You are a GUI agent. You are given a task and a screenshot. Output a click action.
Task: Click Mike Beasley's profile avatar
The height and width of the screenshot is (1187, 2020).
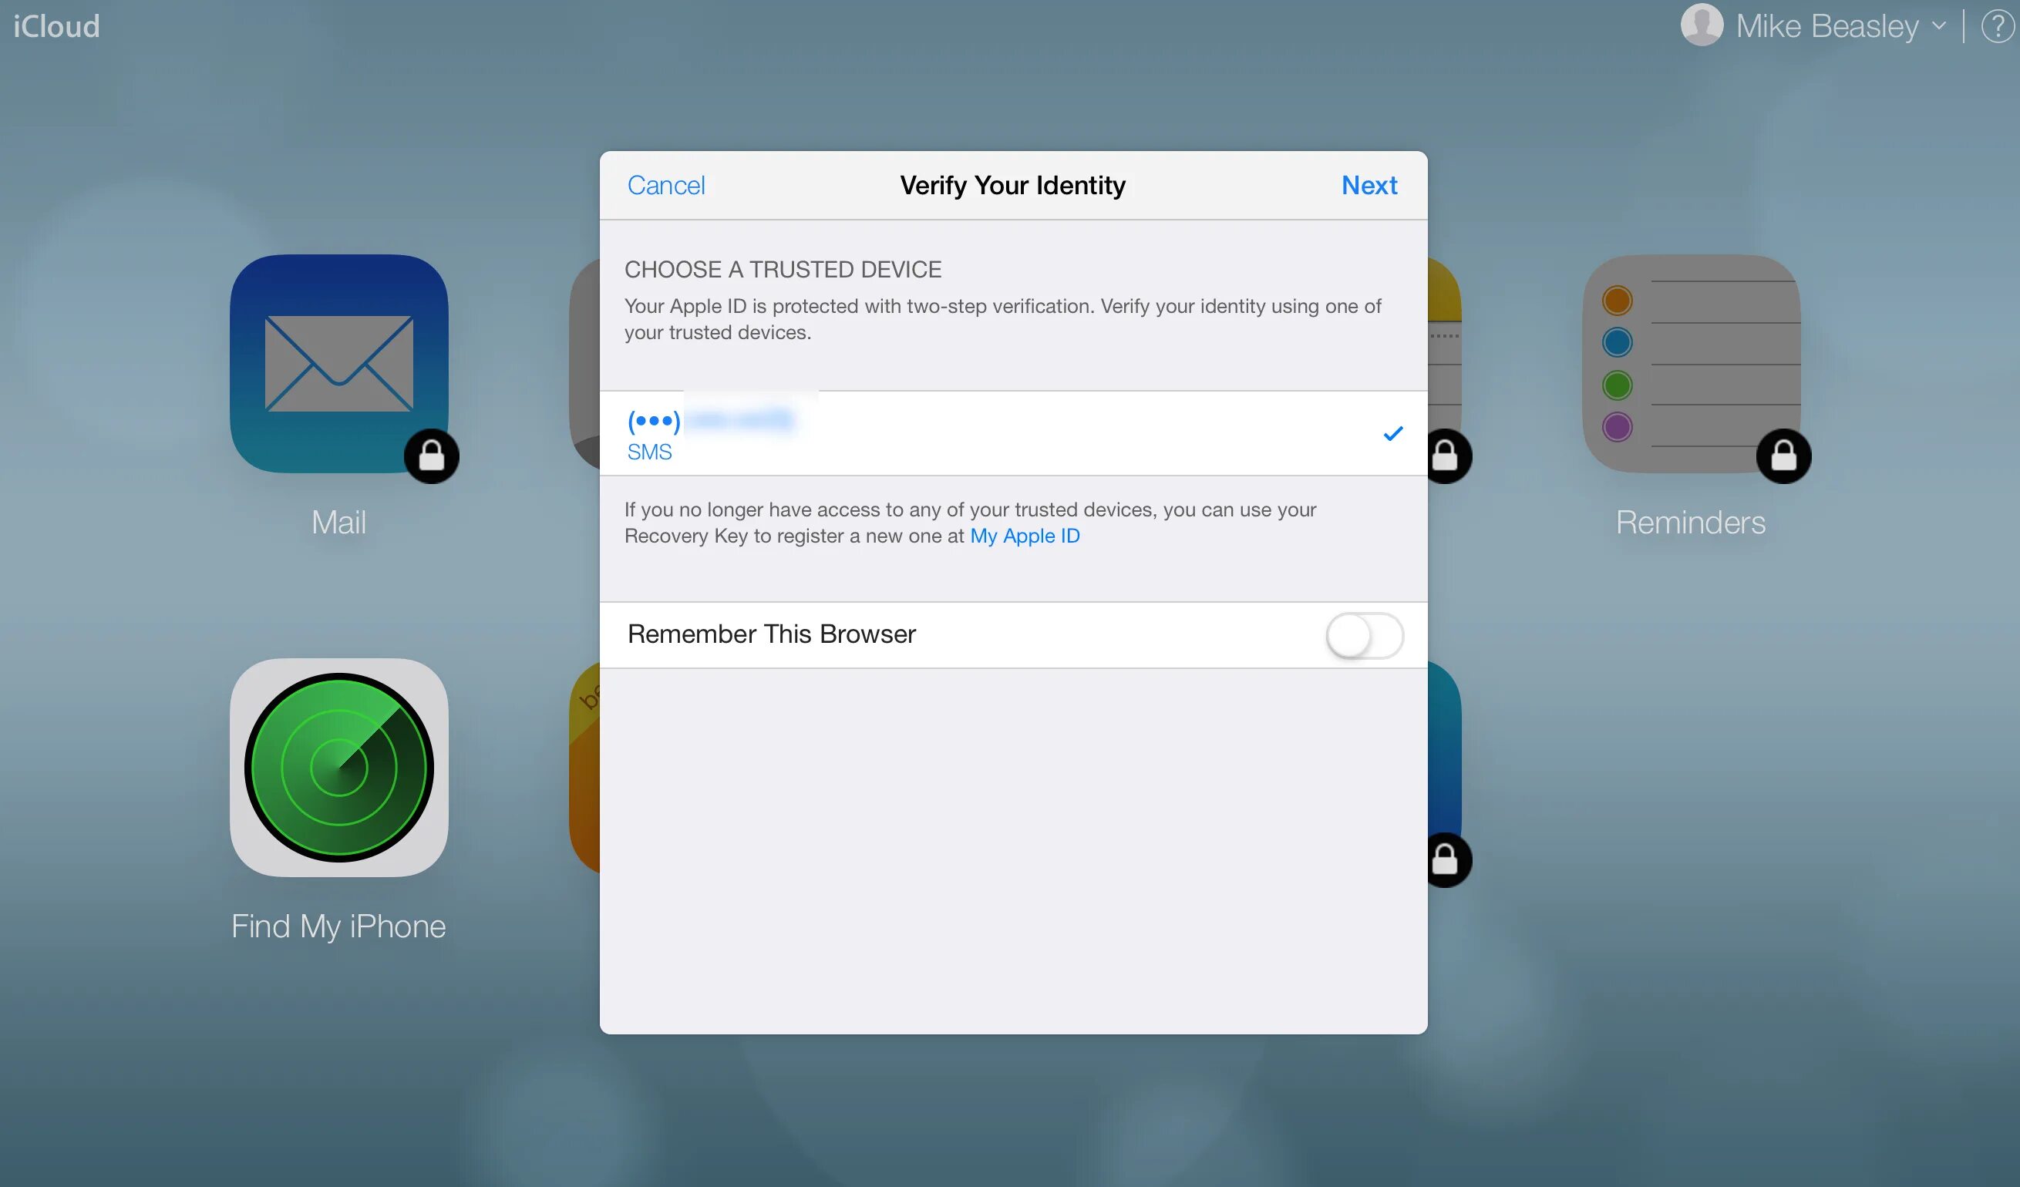pyautogui.click(x=1701, y=25)
